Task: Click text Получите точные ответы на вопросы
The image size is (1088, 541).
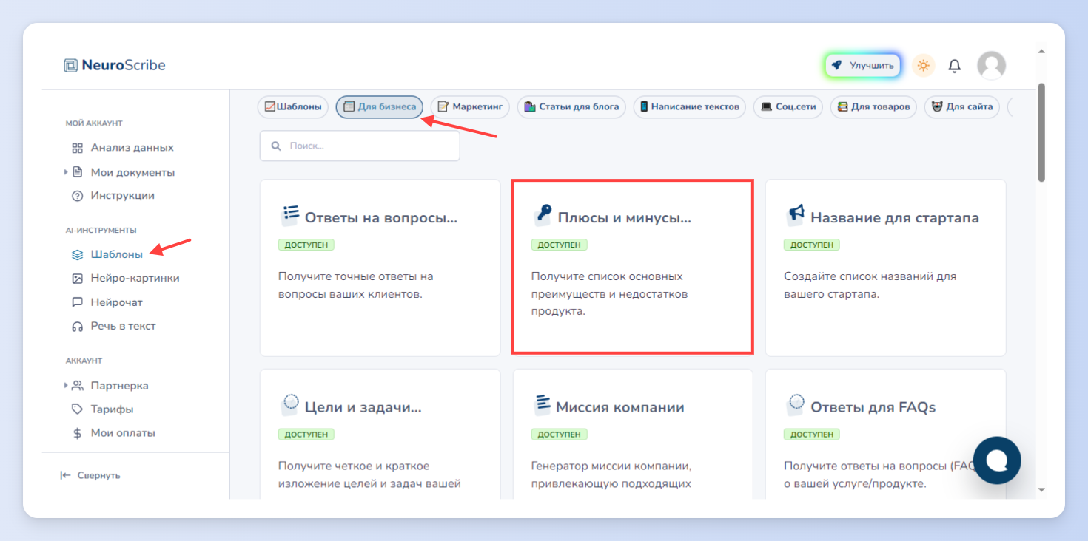Action: pyautogui.click(x=356, y=285)
